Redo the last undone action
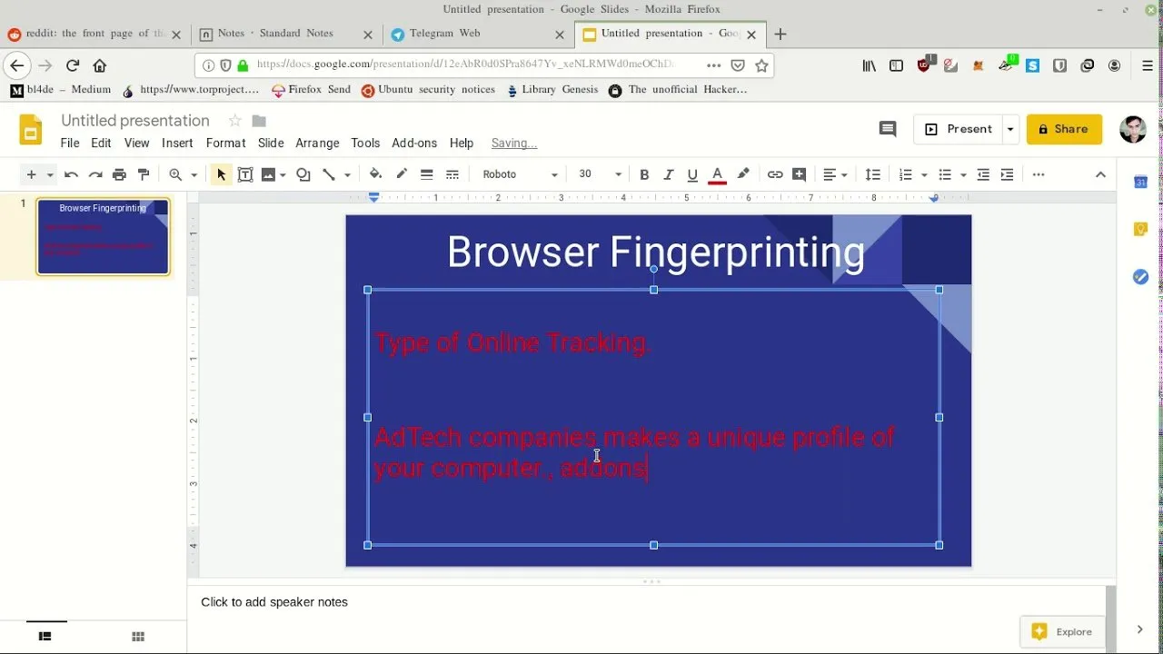 click(x=94, y=174)
